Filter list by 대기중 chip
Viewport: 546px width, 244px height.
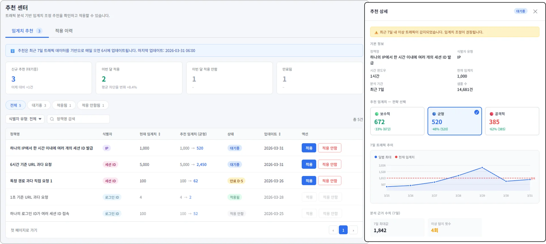pyautogui.click(x=39, y=105)
